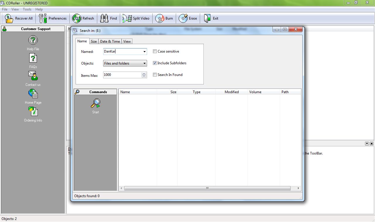Click the Customer Support header icon
Viewport: 375px width, 222px height.
click(4, 29)
